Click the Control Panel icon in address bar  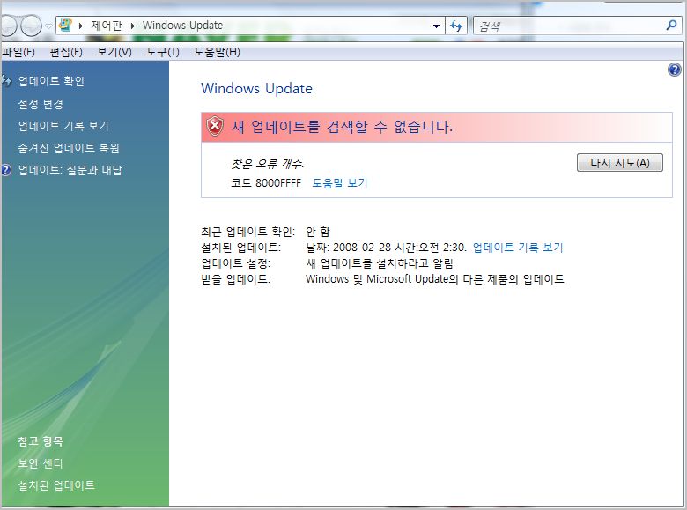(65, 25)
